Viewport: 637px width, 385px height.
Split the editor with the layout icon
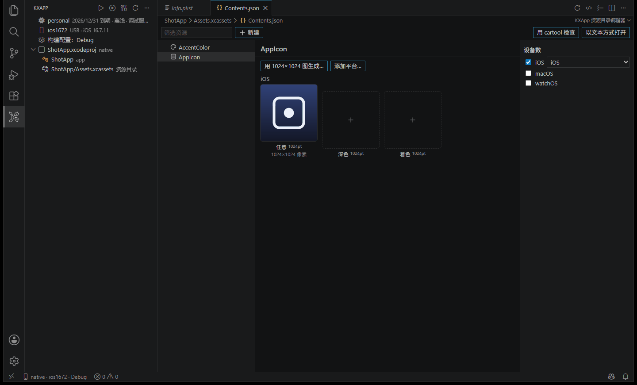pyautogui.click(x=612, y=8)
